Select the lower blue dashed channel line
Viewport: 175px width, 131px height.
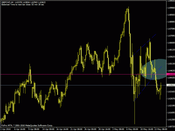(148, 84)
